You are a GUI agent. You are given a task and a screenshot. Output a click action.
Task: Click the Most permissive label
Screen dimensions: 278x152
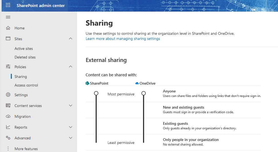121,94
